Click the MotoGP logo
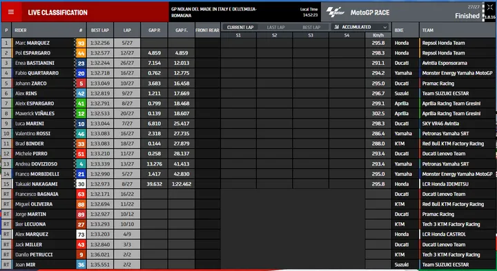The width and height of the screenshot is (497, 271). 335,12
